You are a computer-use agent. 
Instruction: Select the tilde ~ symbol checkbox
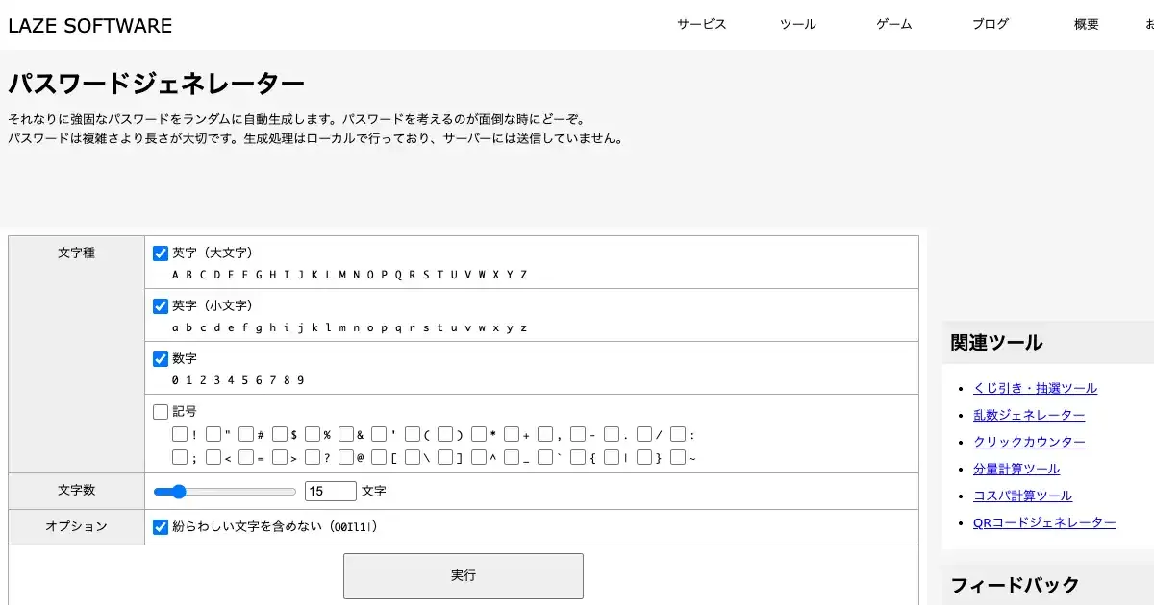678,458
